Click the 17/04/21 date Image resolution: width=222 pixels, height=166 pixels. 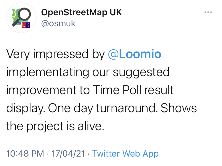(x=68, y=154)
